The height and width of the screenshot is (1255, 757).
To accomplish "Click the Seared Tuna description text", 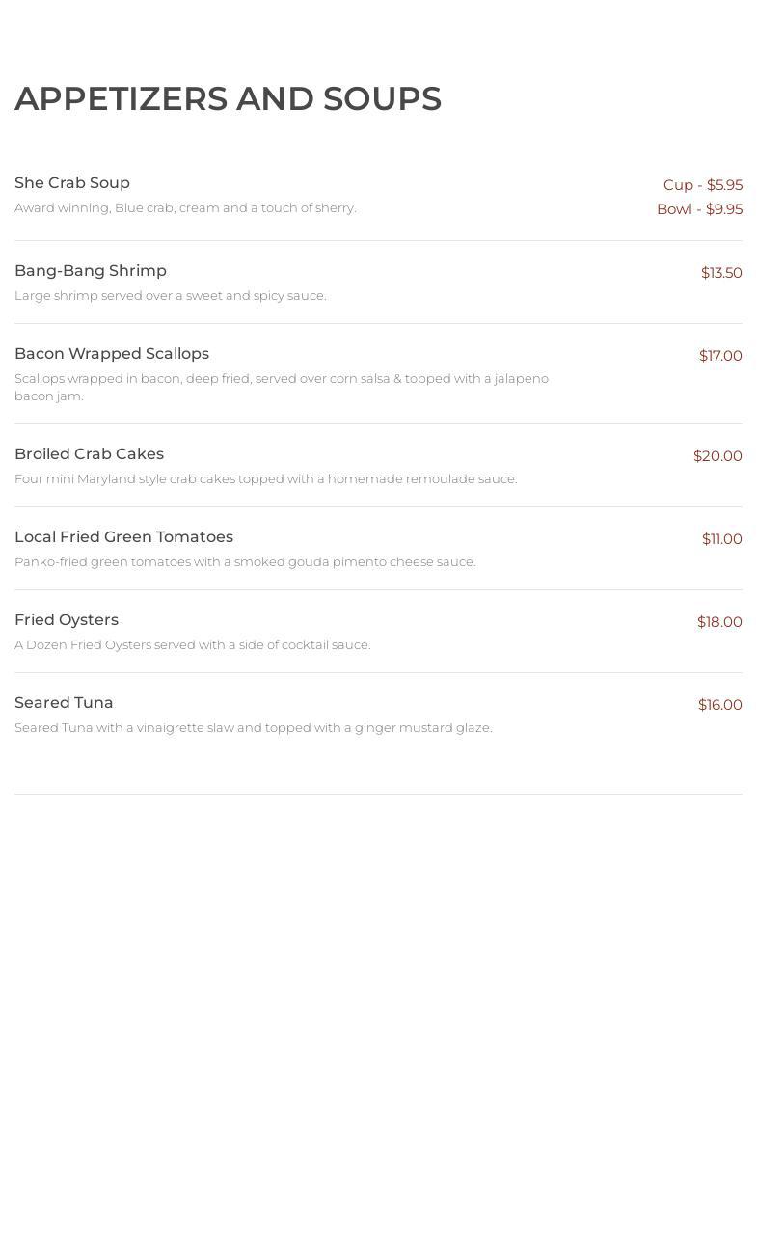I will tap(253, 728).
